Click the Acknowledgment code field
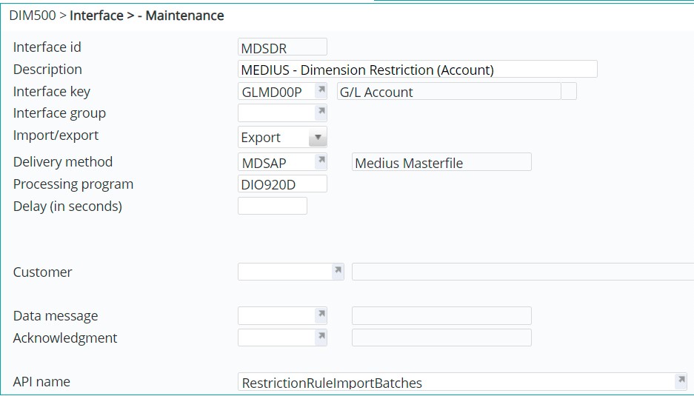Image resolution: width=694 pixels, height=396 pixels. pyautogui.click(x=276, y=338)
